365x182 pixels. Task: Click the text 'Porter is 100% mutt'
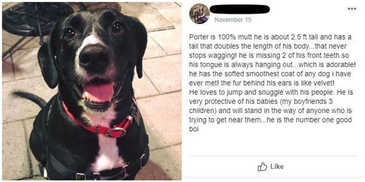pos(211,37)
